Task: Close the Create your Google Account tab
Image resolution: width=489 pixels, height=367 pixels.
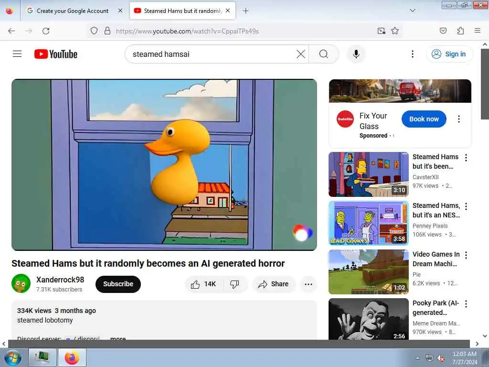Action: 120,11
